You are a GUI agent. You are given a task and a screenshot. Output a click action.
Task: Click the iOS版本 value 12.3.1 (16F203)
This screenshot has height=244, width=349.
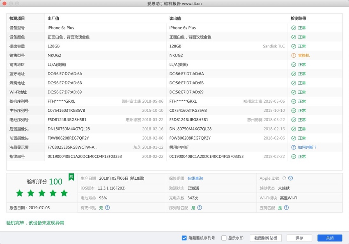[112, 188]
